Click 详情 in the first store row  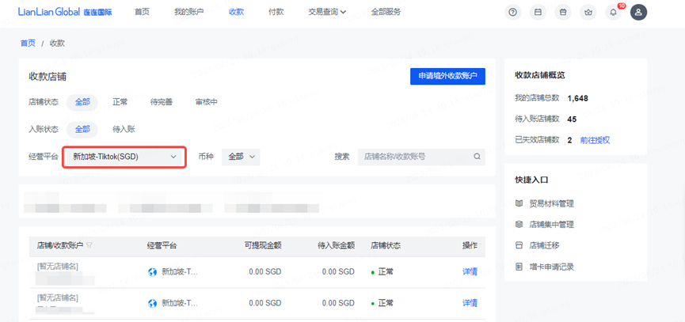click(x=470, y=272)
